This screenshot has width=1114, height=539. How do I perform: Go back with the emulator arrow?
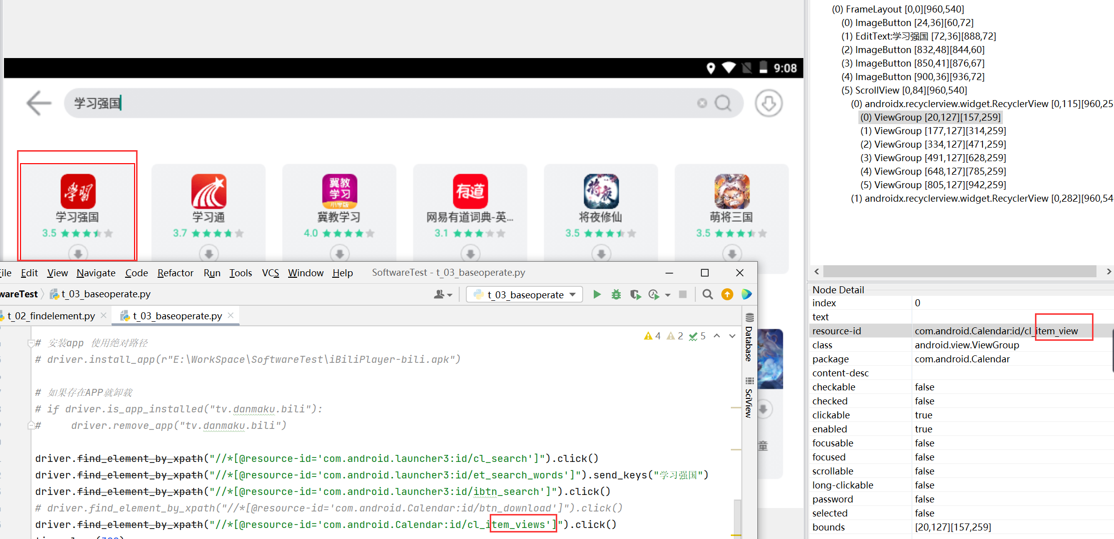[x=39, y=103]
